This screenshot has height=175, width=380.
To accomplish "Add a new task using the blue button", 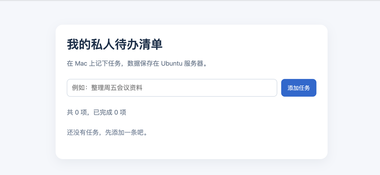I will (299, 88).
